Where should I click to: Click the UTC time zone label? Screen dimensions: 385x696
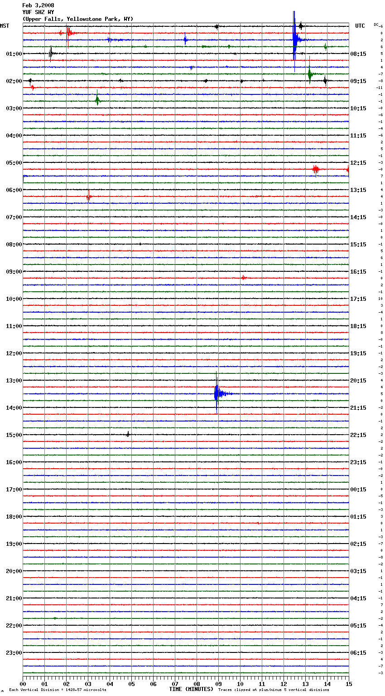360,26
